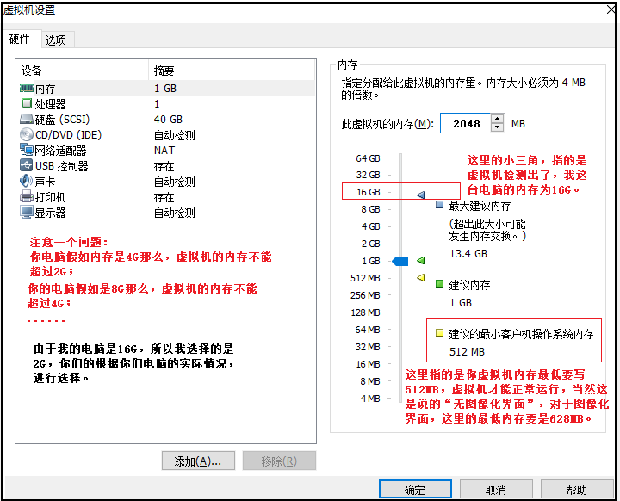620x501 pixels.
Task: Click the CD/DVD (IDE) disc icon
Action: click(27, 134)
